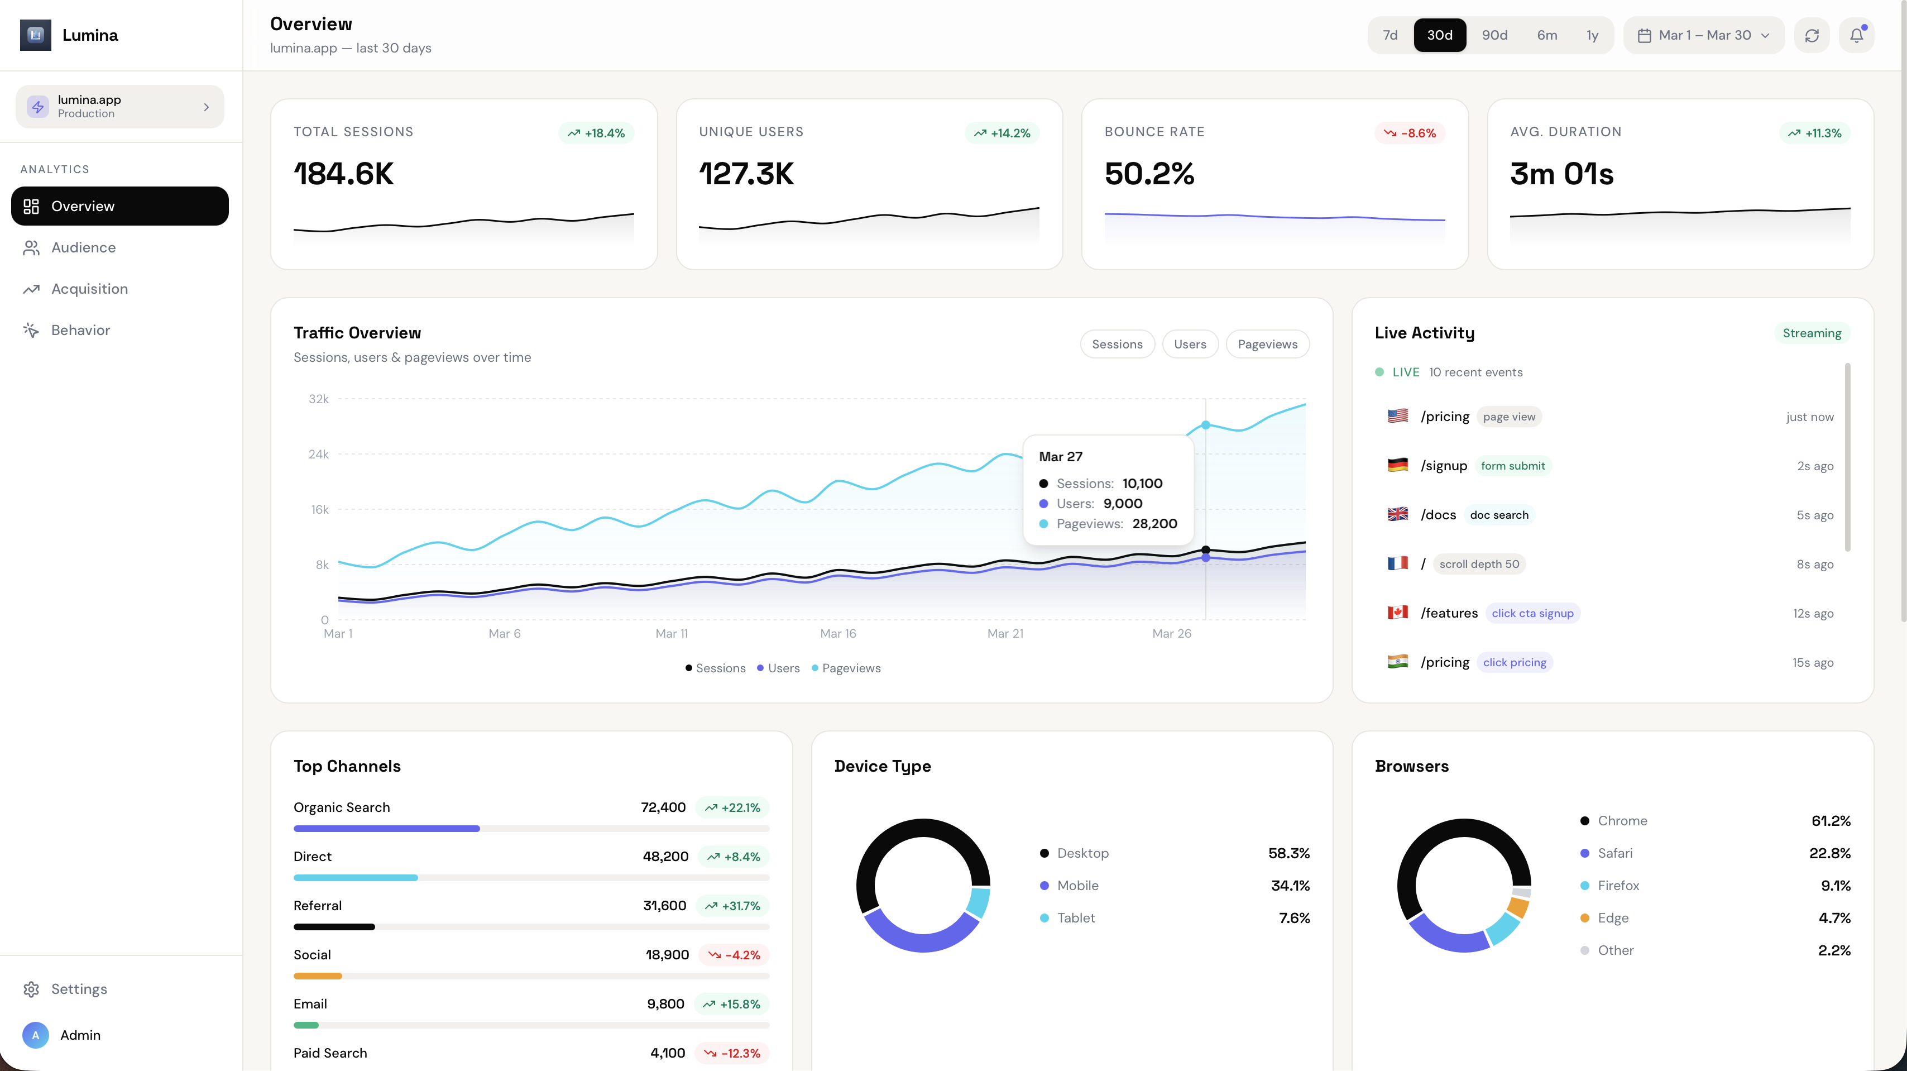Switch traffic chart to Sessions only
The width and height of the screenshot is (1907, 1071).
[x=1117, y=343]
